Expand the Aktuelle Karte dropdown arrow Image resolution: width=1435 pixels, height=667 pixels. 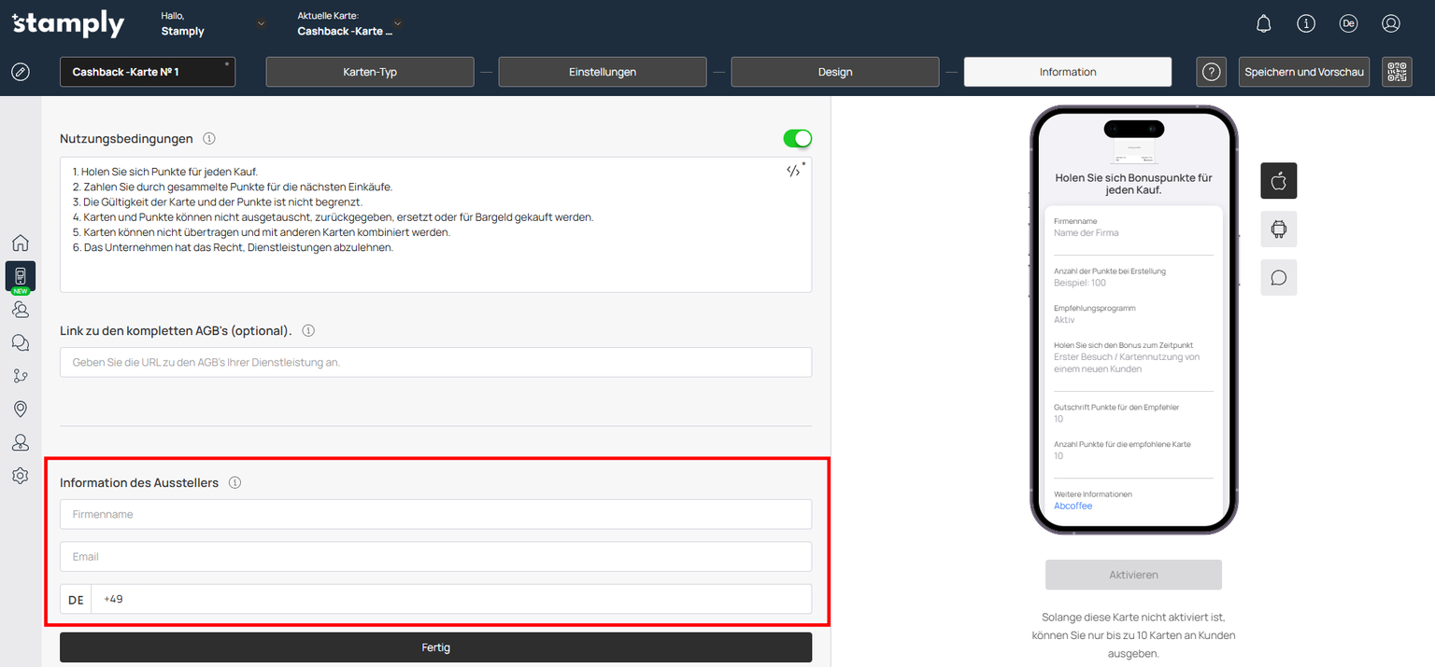pos(398,23)
